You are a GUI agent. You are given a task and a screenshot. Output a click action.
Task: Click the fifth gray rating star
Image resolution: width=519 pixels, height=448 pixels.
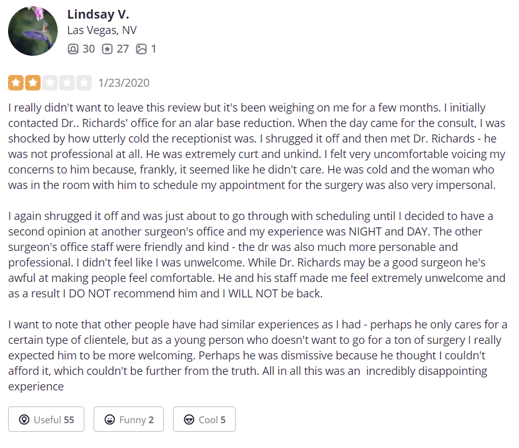click(84, 82)
